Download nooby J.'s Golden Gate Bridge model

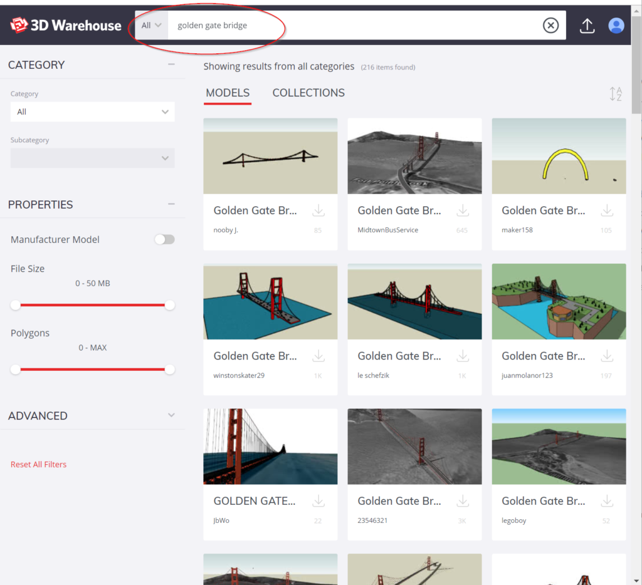point(318,210)
